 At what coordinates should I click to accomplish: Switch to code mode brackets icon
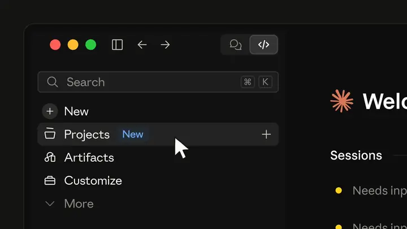pos(263,45)
